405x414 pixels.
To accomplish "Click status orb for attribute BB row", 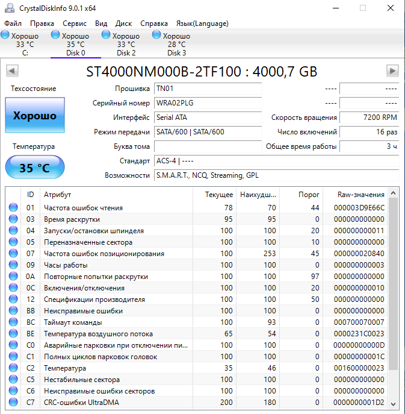I will [x=13, y=310].
